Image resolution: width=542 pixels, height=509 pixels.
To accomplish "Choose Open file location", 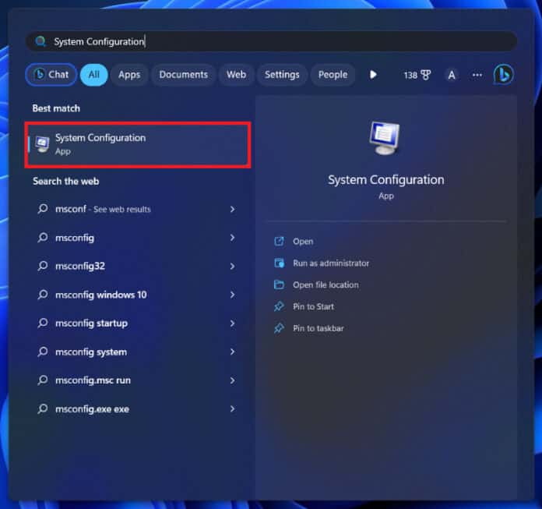I will click(x=326, y=285).
